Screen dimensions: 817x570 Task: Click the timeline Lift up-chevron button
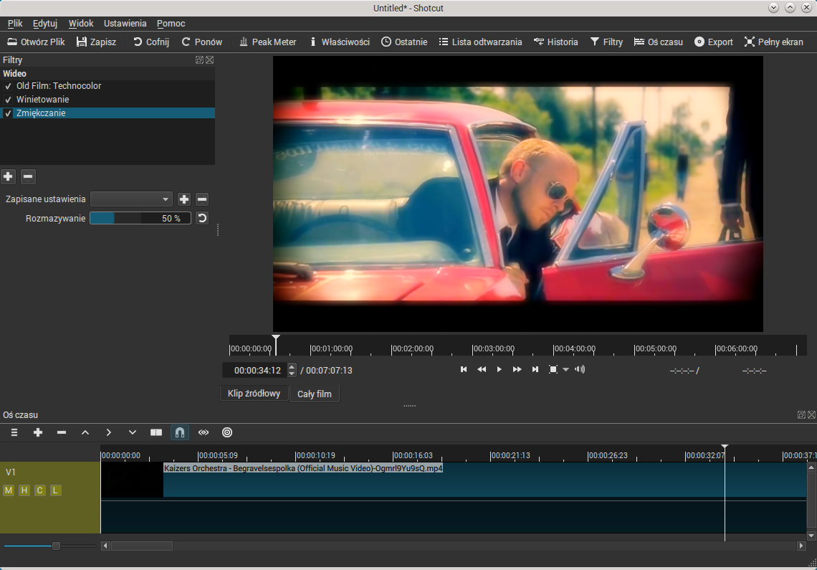(x=85, y=432)
